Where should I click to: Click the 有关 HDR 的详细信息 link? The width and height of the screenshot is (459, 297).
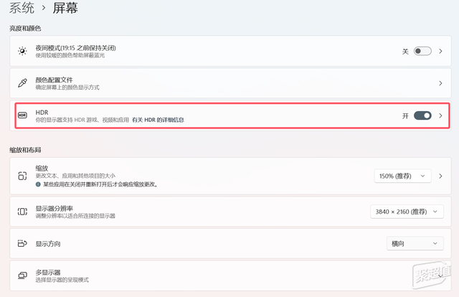coord(158,120)
